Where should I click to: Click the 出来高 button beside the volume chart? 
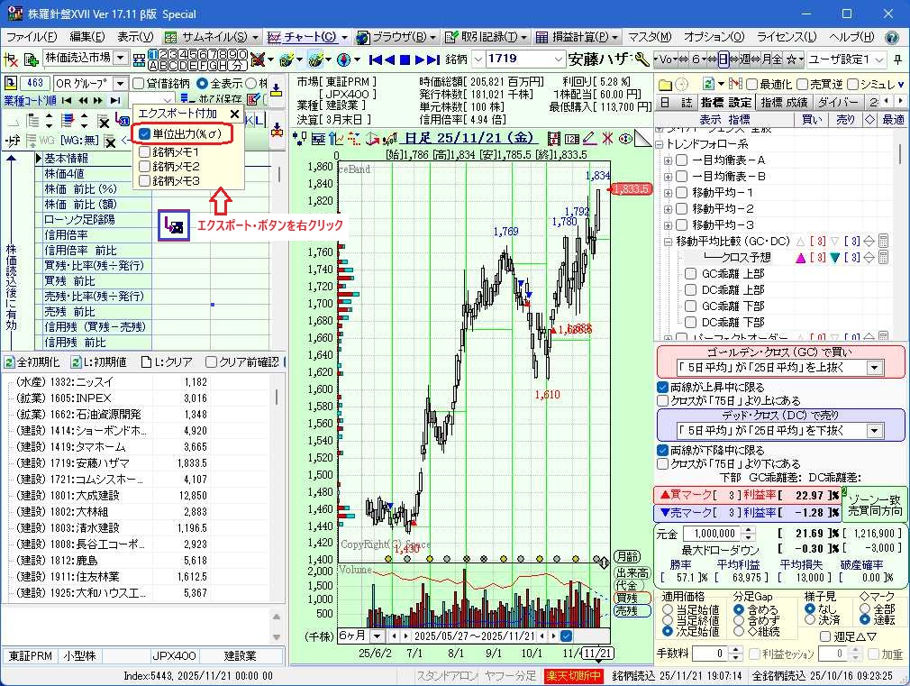[632, 572]
